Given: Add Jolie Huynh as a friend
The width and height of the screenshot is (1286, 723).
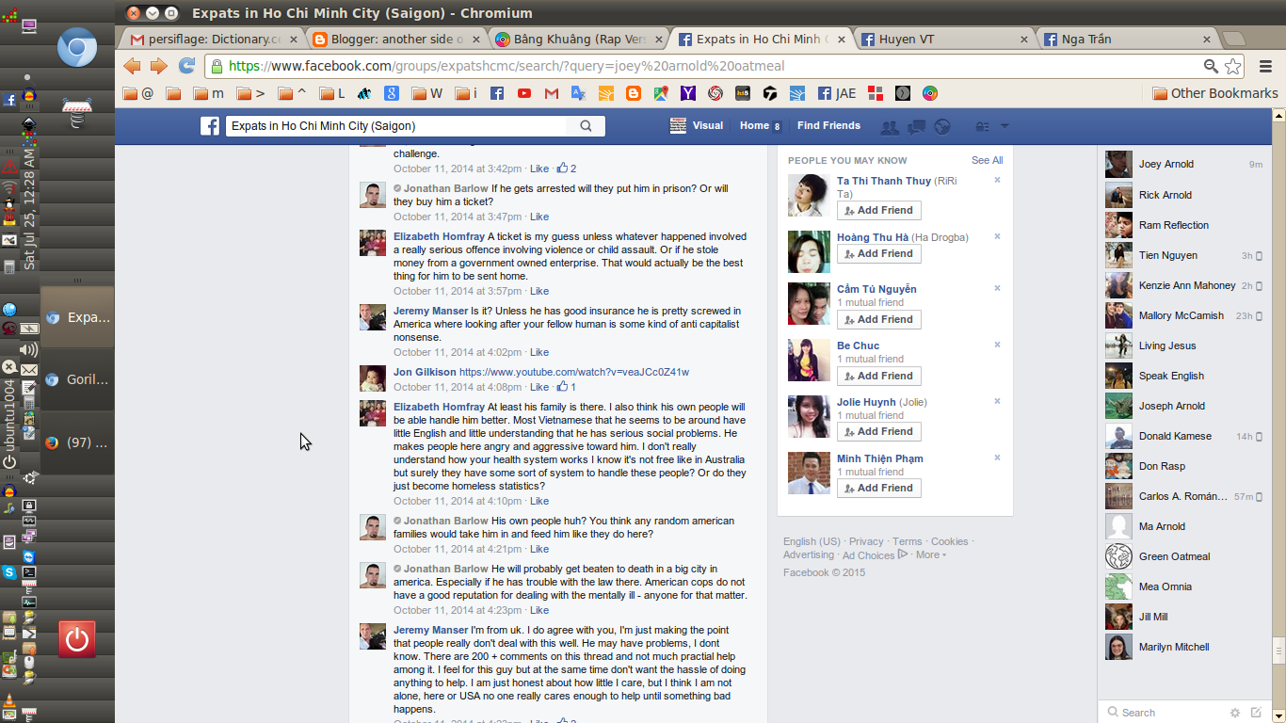Looking at the screenshot, I should click(879, 431).
